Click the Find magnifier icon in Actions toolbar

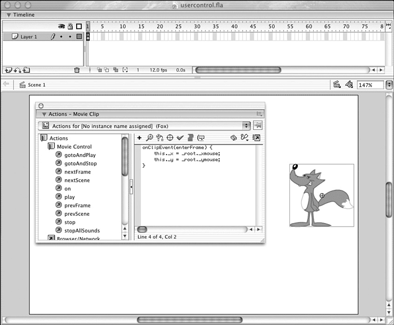(149, 138)
